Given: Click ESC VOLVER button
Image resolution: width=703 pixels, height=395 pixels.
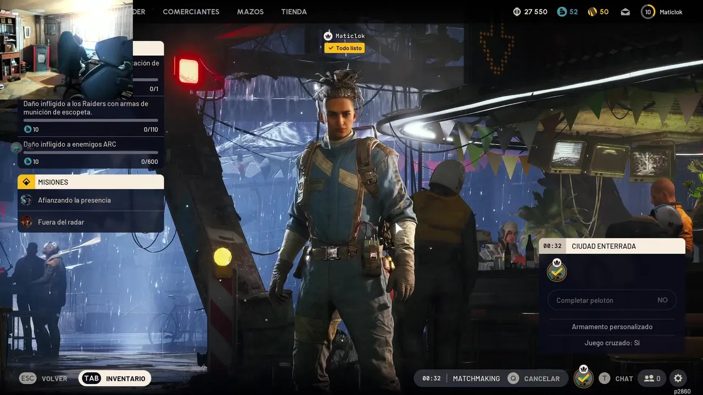Looking at the screenshot, I should pyautogui.click(x=43, y=379).
